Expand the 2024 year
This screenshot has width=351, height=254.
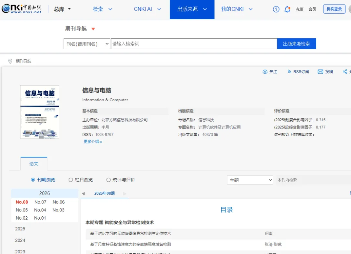[20, 241]
